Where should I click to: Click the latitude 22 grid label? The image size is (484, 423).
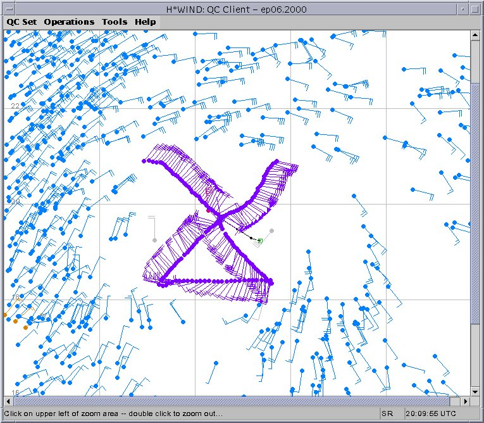point(15,106)
